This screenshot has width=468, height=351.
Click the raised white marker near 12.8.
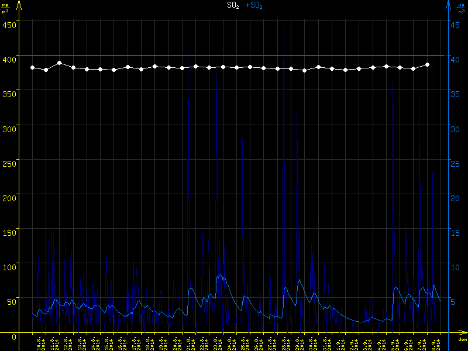pos(60,63)
